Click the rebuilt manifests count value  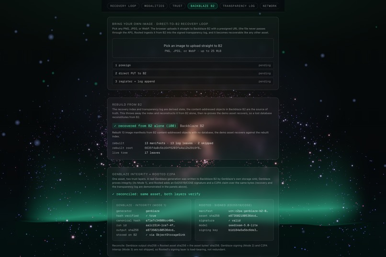179,143
